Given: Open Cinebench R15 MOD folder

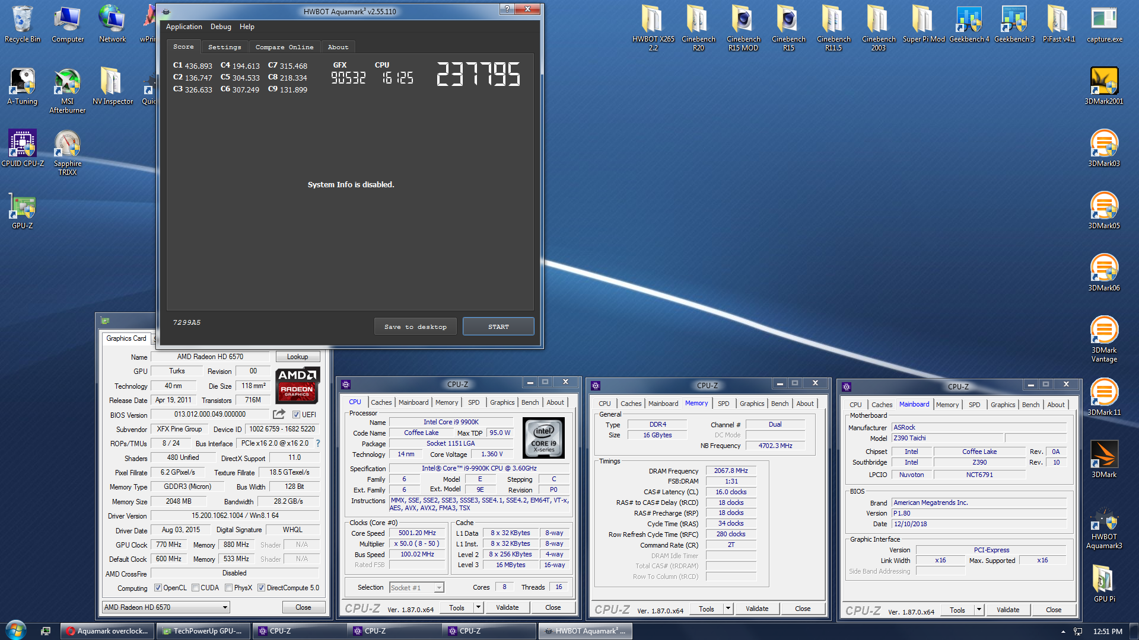Looking at the screenshot, I should [743, 28].
